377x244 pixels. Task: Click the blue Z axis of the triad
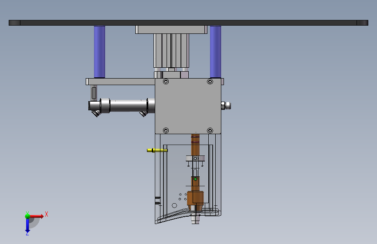27,225
